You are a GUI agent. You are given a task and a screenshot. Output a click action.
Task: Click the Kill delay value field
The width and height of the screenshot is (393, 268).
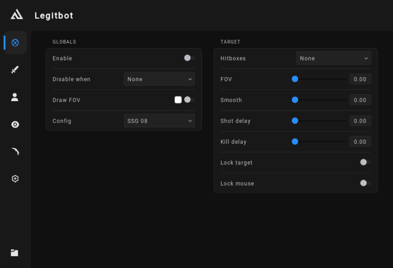click(x=360, y=142)
